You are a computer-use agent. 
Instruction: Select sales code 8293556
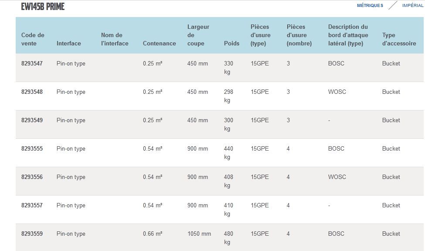(x=32, y=177)
